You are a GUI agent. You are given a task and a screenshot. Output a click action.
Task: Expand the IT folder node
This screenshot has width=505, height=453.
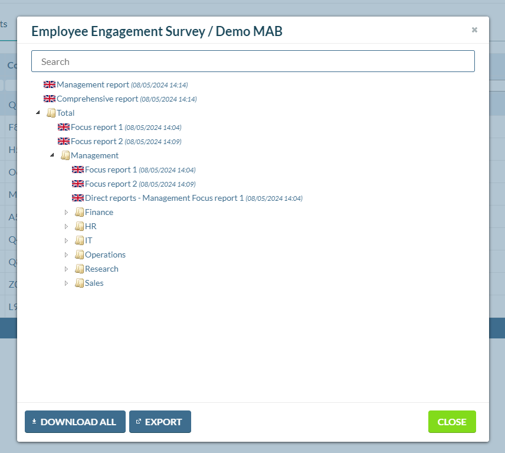pos(66,240)
